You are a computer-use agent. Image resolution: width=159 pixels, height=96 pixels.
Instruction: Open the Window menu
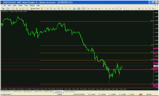(32, 5)
